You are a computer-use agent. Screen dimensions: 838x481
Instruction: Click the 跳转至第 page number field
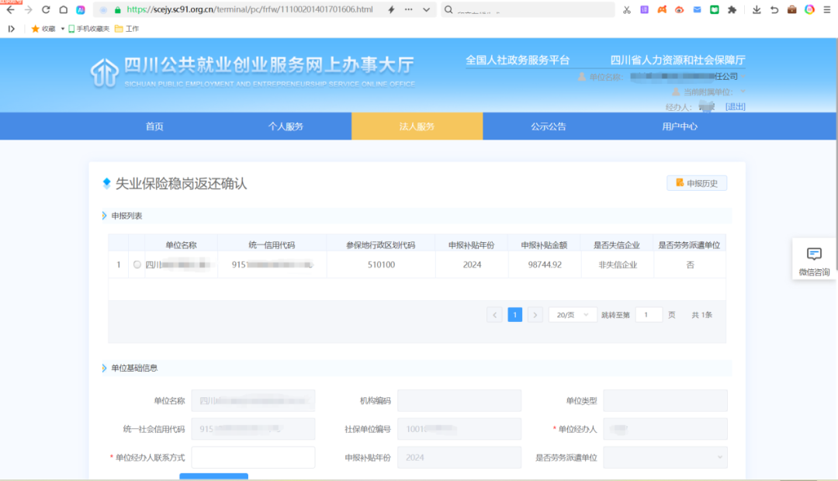click(648, 315)
